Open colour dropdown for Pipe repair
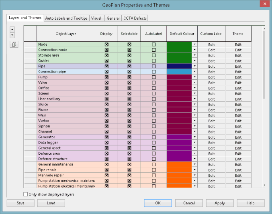The width and height of the screenshot is (272, 214). point(194,170)
